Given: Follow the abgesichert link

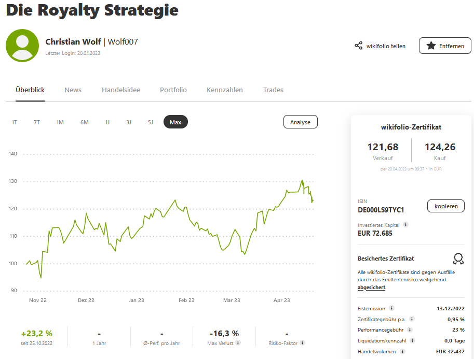Looking at the screenshot, I should 371,287.
